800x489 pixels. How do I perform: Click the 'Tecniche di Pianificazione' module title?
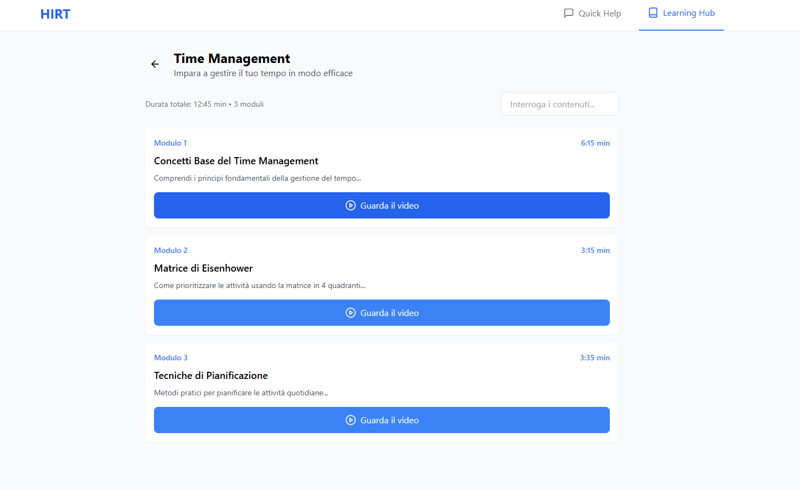(211, 376)
